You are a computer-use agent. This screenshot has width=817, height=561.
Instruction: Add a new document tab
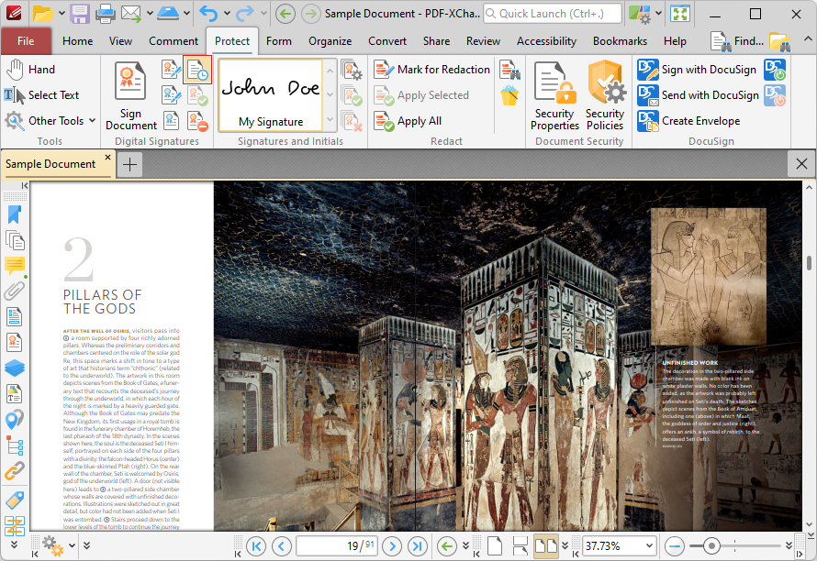point(129,165)
